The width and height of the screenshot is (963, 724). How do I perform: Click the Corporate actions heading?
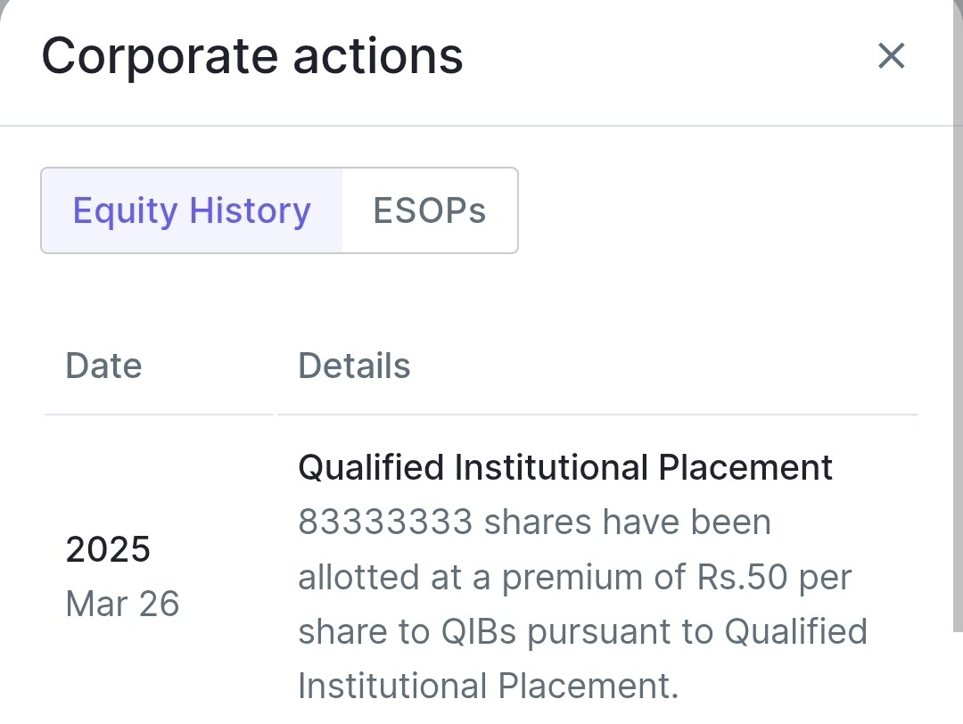[251, 56]
